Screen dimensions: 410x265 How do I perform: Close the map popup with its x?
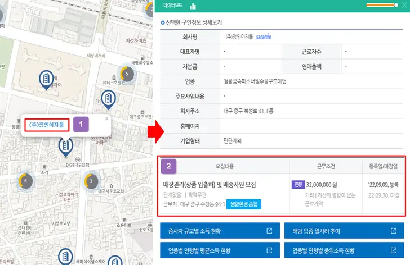click(x=106, y=118)
